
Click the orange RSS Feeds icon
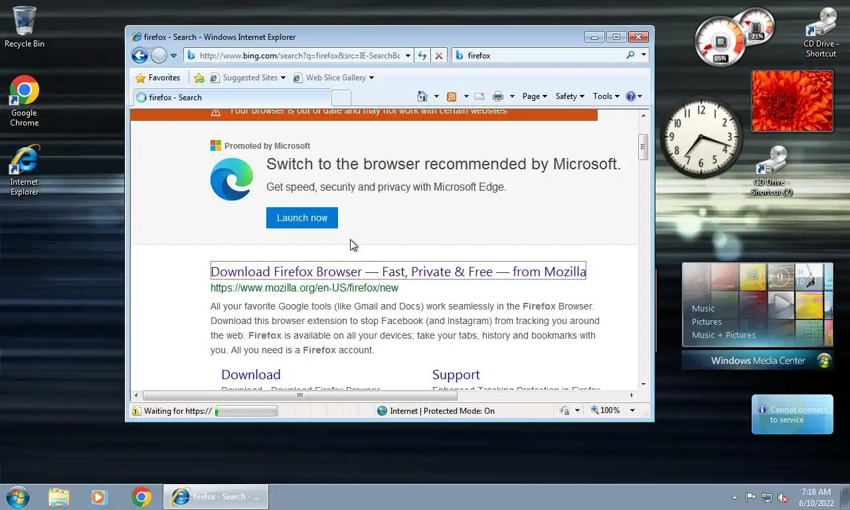(x=452, y=96)
